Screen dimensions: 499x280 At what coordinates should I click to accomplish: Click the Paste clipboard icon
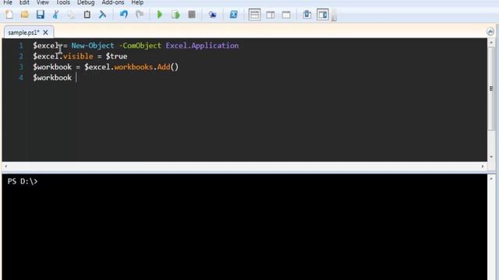[x=87, y=14]
